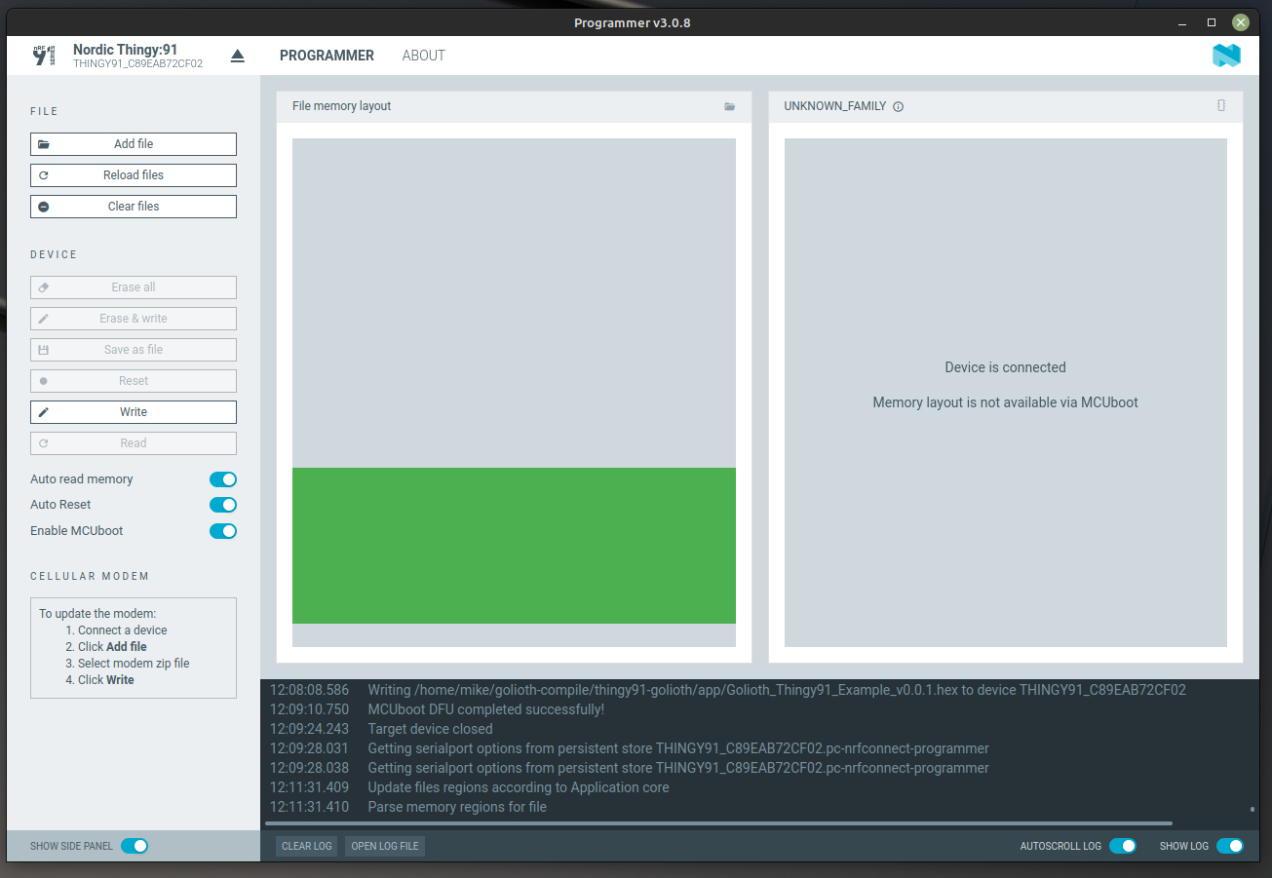
Task: Open the log file
Action: point(384,846)
